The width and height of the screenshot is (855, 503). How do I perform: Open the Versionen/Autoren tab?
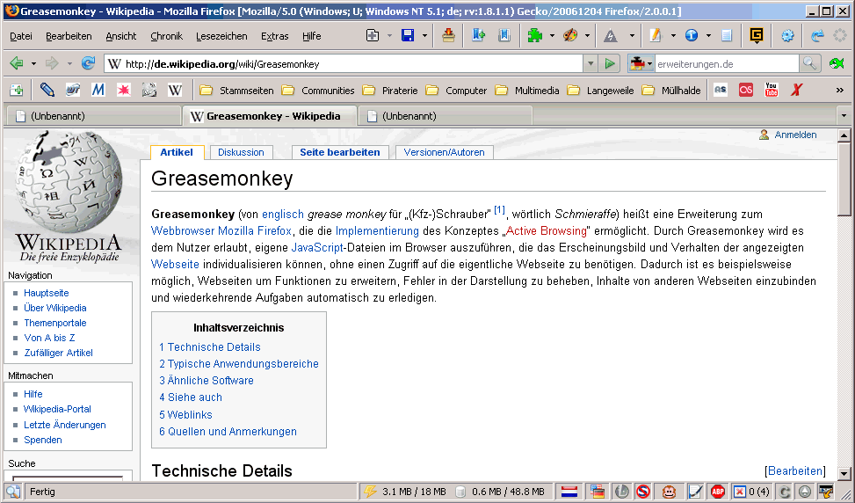click(x=444, y=152)
